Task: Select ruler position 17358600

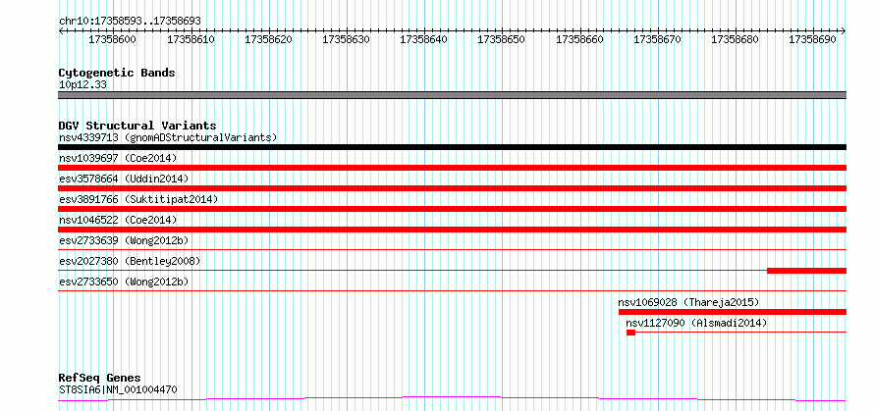Action: pyautogui.click(x=114, y=40)
